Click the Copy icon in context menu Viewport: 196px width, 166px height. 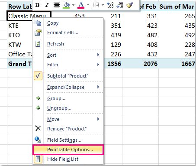(38, 23)
